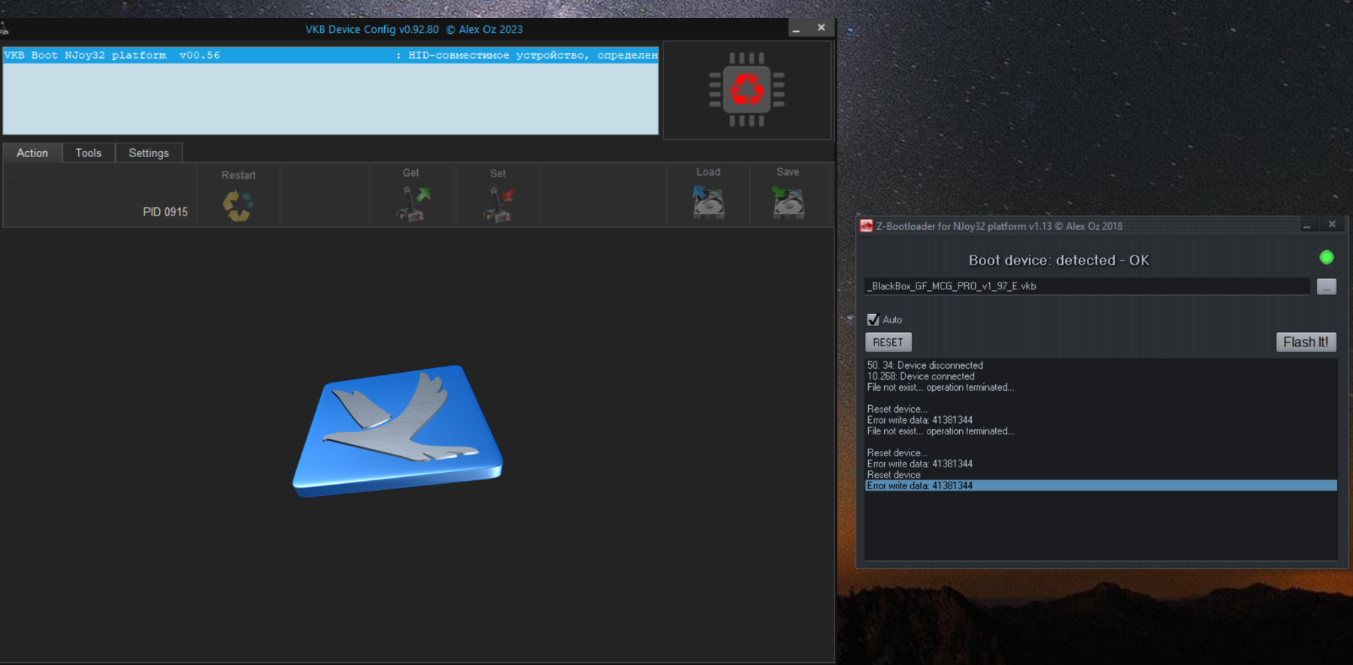
Task: Click the VKB Device Config title text
Action: (x=414, y=29)
